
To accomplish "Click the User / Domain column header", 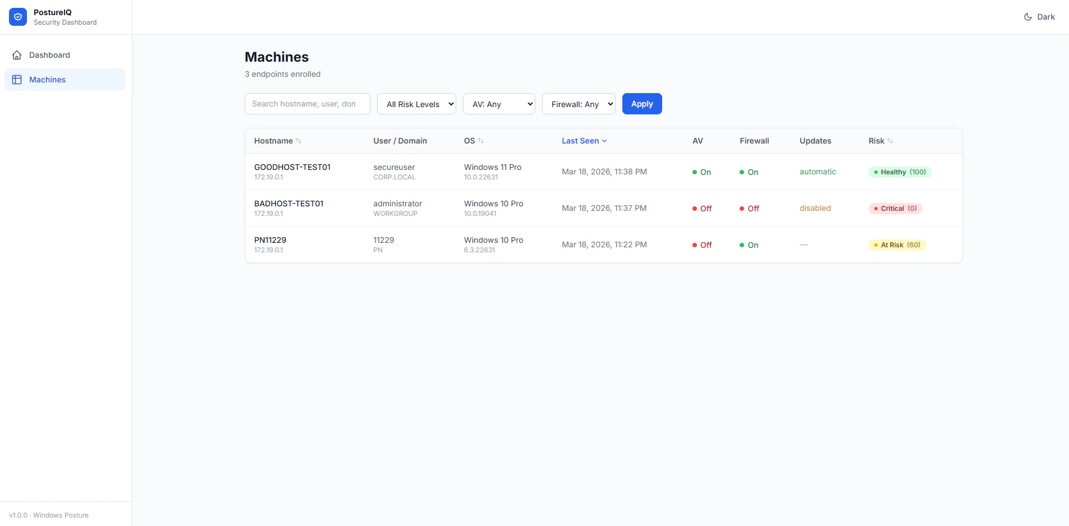I will [400, 141].
